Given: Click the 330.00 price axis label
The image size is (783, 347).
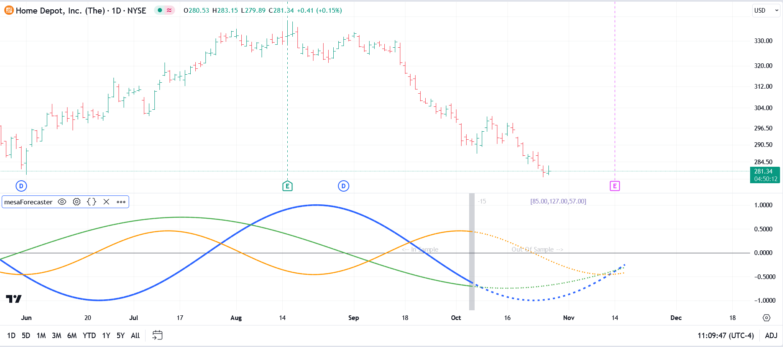Looking at the screenshot, I should [x=763, y=41].
